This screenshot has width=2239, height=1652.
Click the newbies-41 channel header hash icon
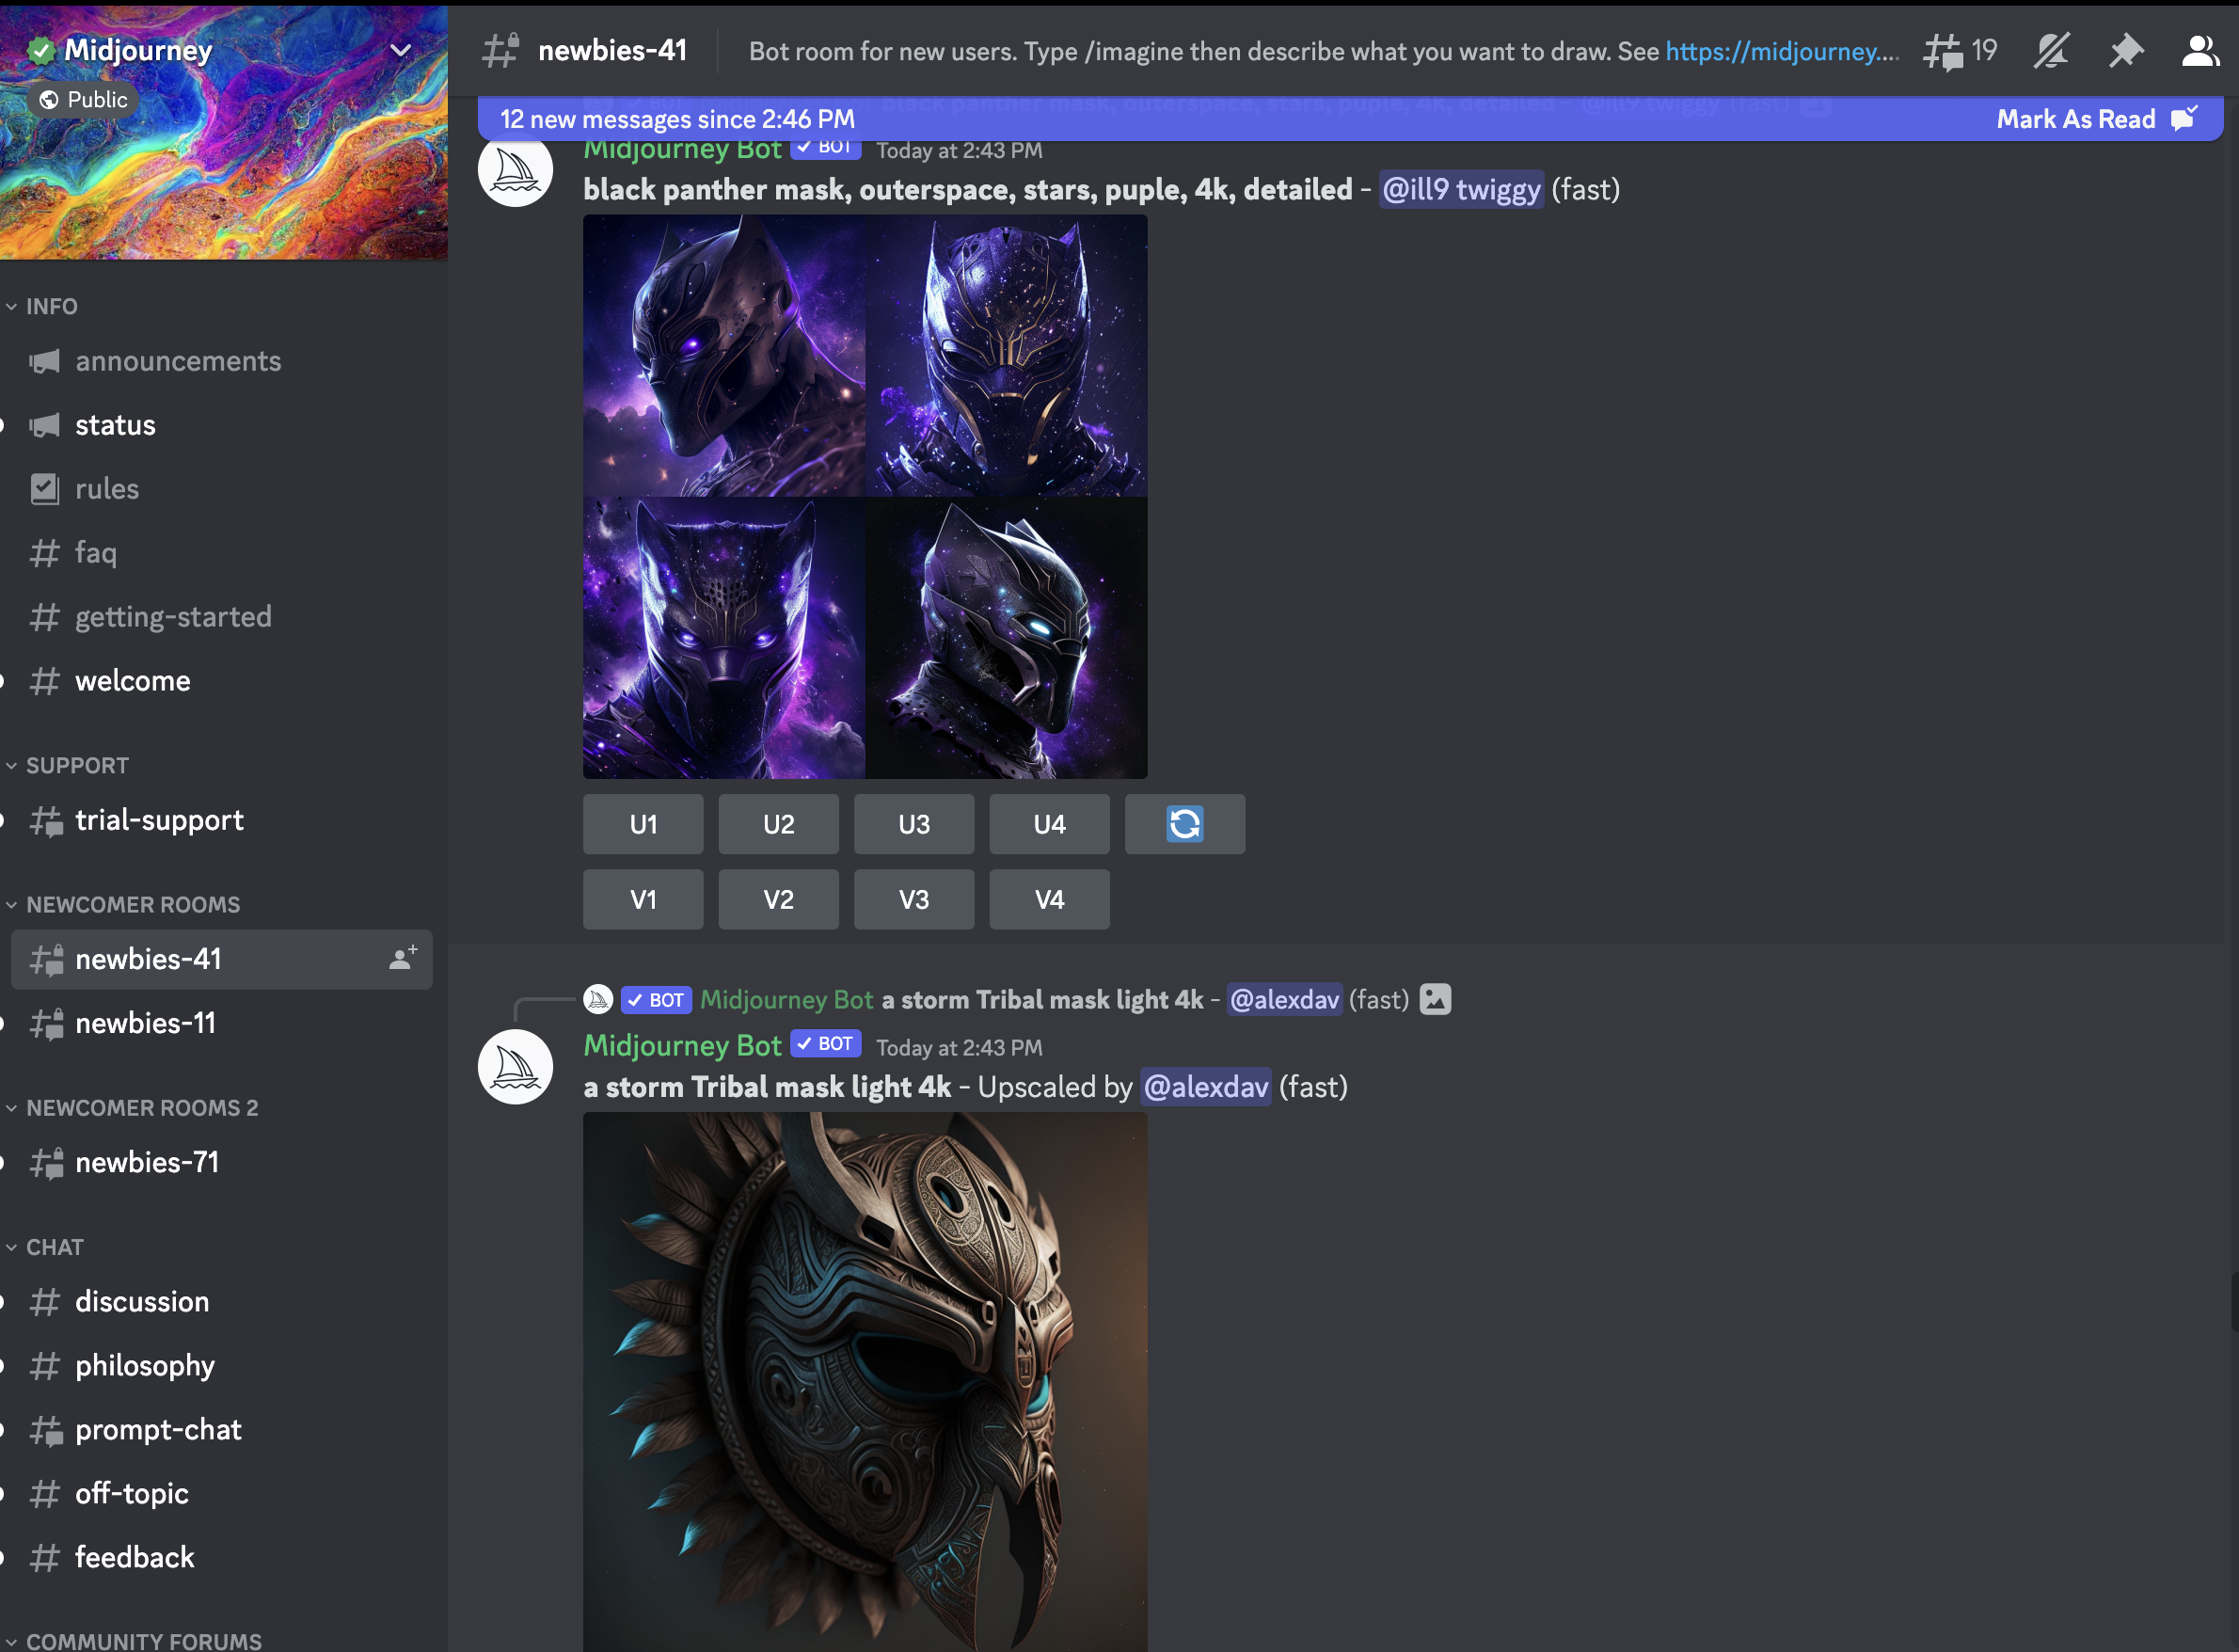click(500, 50)
